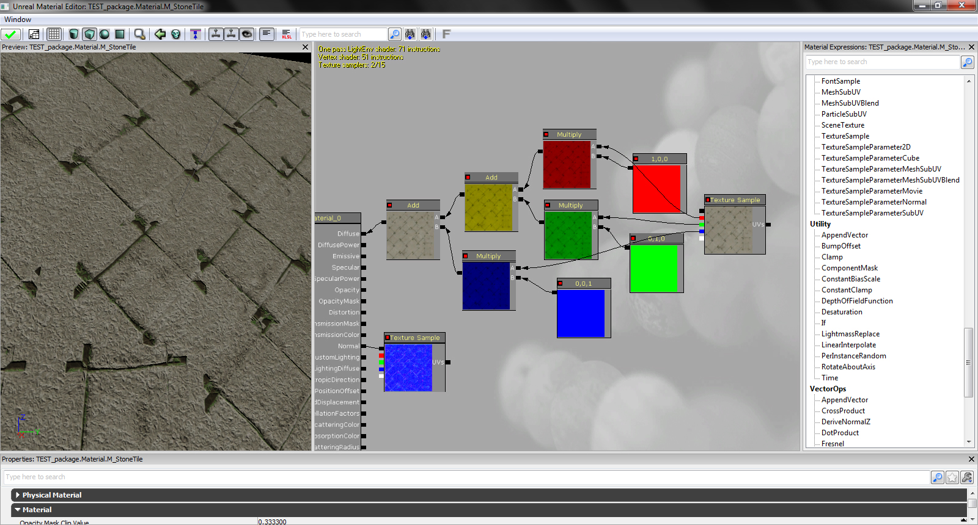Select the cylinder preview primitive

point(74,34)
